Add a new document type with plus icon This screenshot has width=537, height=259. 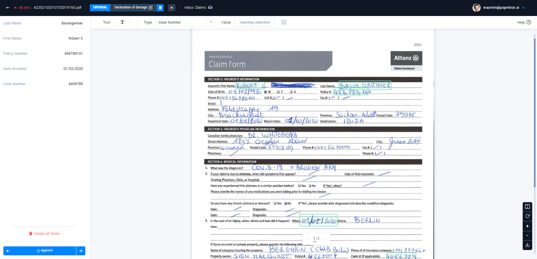[x=171, y=8]
